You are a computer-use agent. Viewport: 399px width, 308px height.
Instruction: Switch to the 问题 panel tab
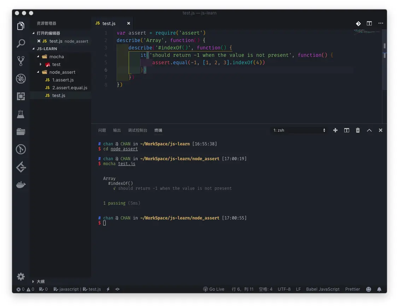(x=102, y=130)
